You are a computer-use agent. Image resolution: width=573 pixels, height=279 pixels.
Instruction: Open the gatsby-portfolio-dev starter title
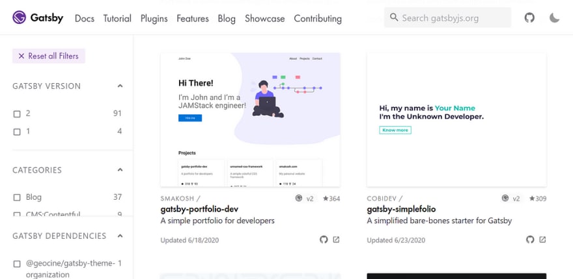199,209
